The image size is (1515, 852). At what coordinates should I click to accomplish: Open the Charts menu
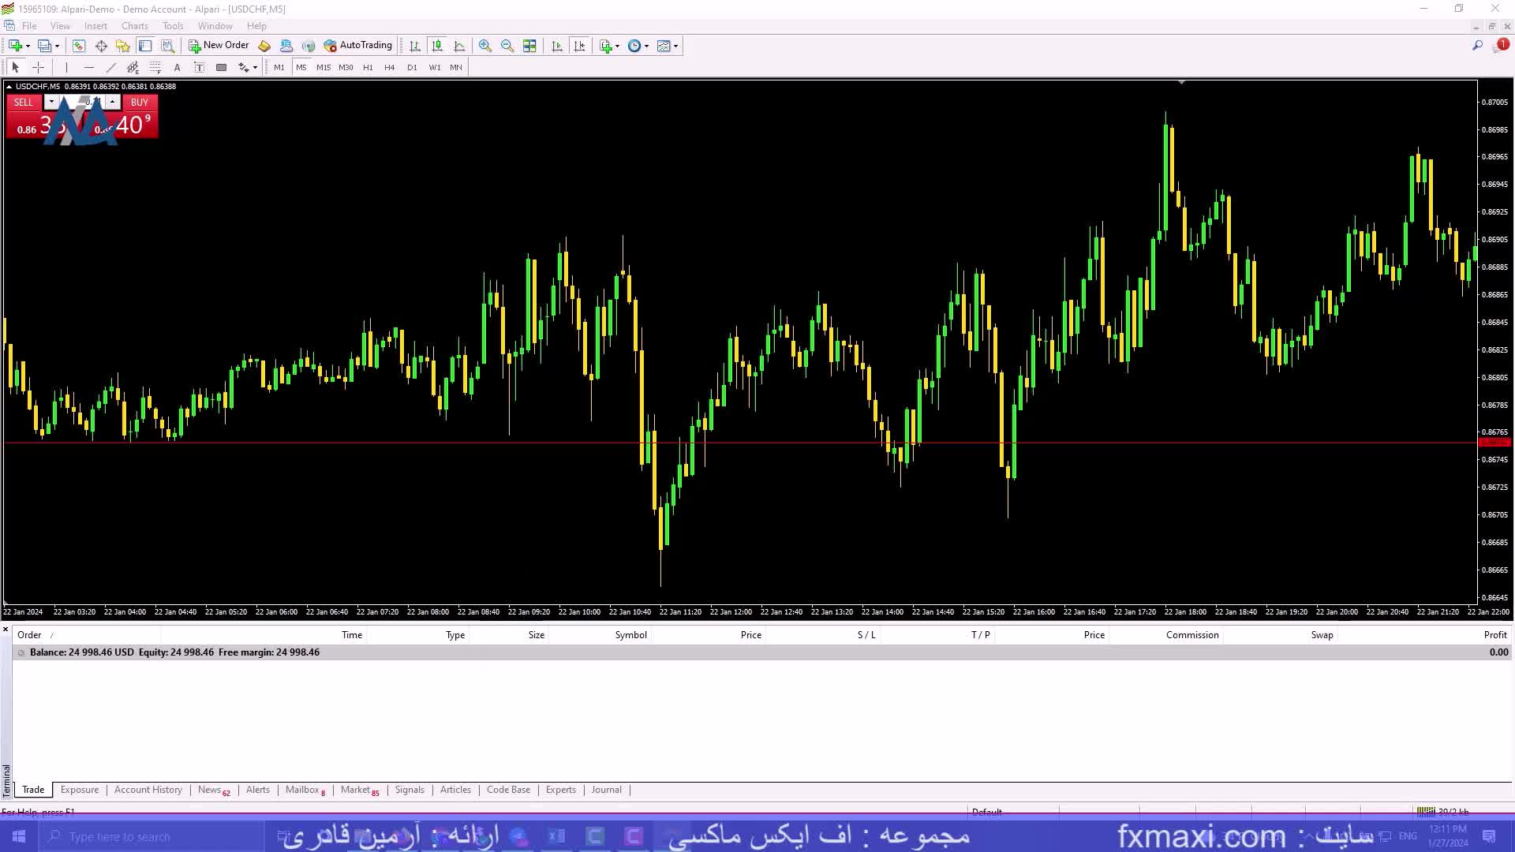(134, 26)
